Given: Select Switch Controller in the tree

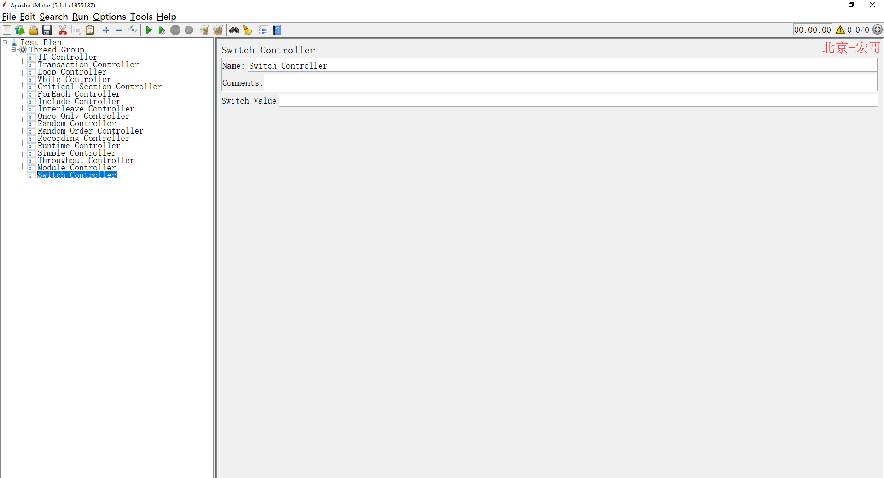Looking at the screenshot, I should [x=77, y=175].
